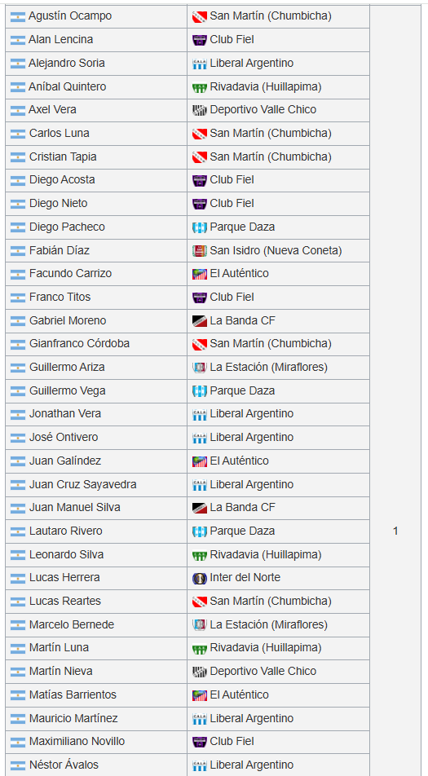Click the Parque Daza crest in Diego Pacheco's row

(x=200, y=227)
